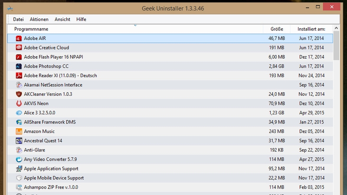
Task: Click the 46,7 MB size value
Action: coord(277,38)
